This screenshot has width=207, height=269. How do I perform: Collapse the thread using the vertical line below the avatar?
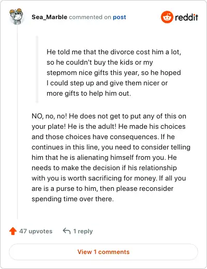point(17,122)
